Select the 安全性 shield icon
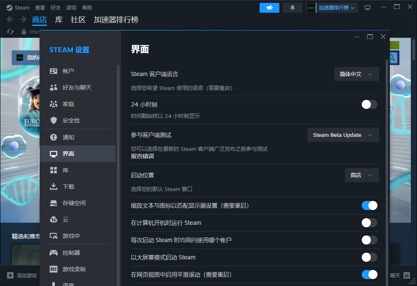Screen dimensions: 417x286 [x=54, y=120]
